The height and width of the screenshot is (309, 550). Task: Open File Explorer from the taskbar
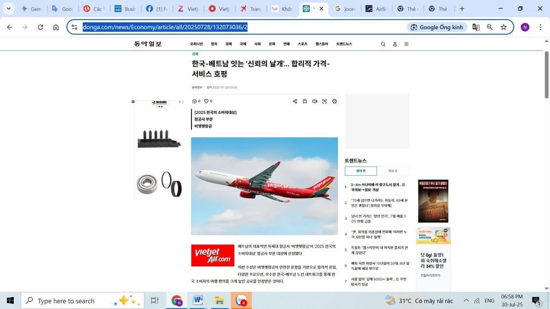pyautogui.click(x=219, y=300)
